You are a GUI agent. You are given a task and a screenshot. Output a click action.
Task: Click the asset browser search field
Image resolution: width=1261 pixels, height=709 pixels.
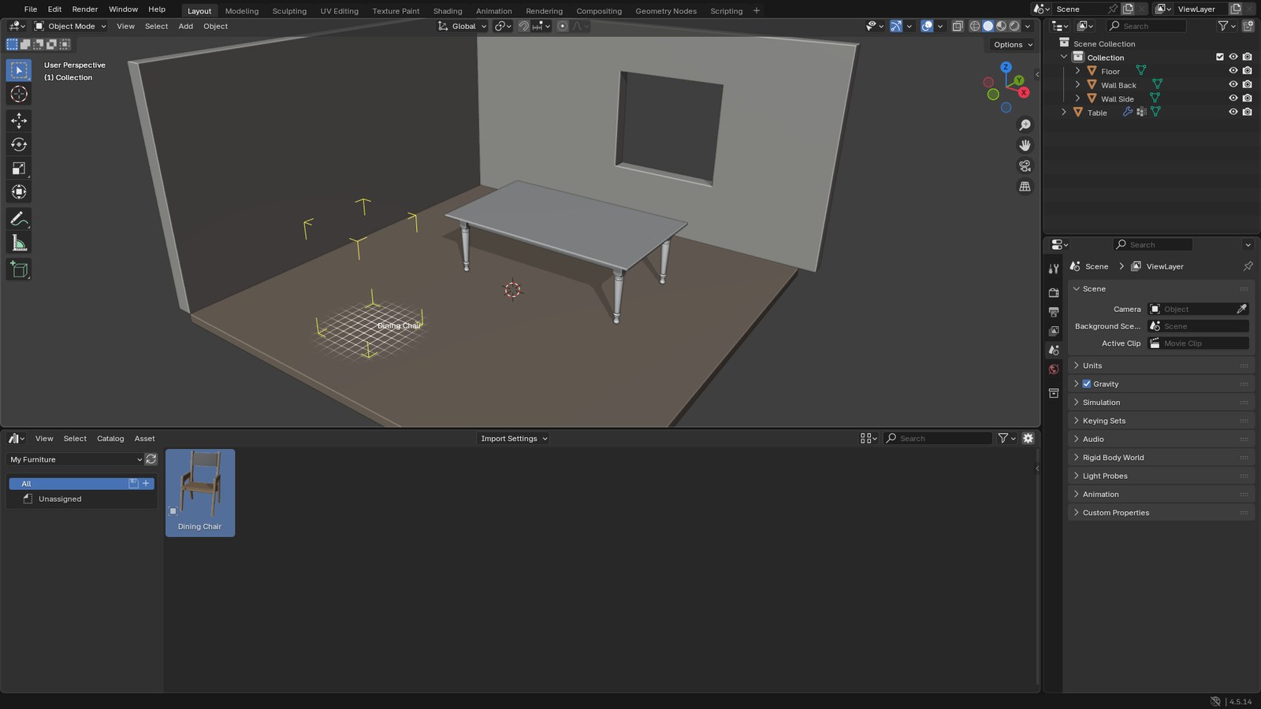(938, 438)
